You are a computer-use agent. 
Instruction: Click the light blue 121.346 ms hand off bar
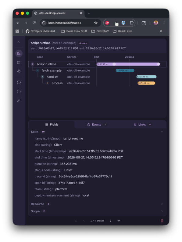coord(146,77)
